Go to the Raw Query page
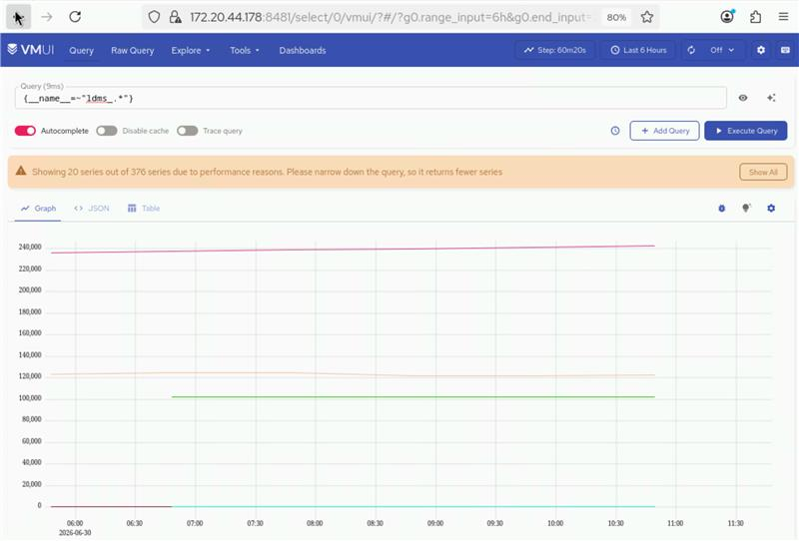Image resolution: width=799 pixels, height=541 pixels. [x=133, y=51]
